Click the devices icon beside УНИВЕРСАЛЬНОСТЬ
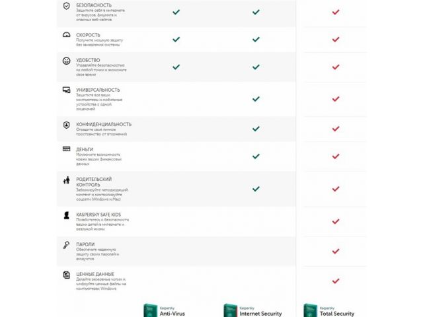 (x=66, y=89)
